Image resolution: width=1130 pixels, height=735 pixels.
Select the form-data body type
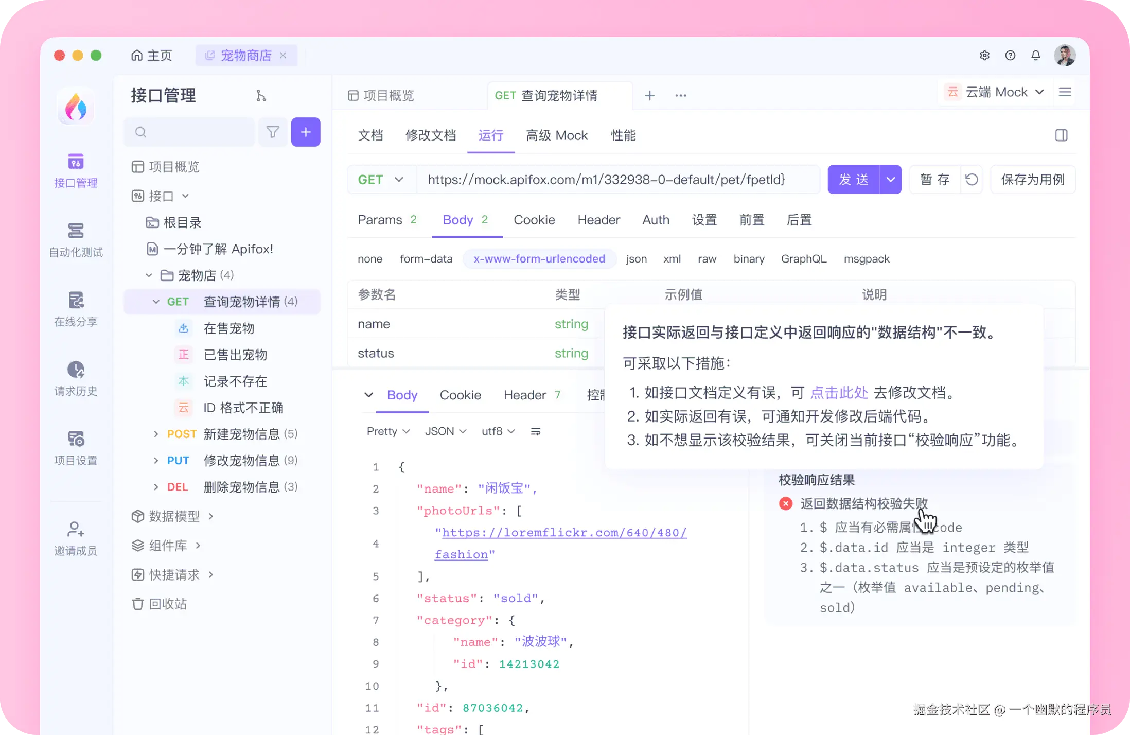[426, 259]
